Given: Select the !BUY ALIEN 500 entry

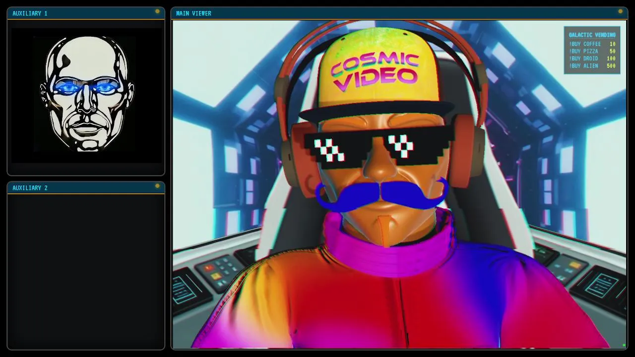Looking at the screenshot, I should click(592, 66).
